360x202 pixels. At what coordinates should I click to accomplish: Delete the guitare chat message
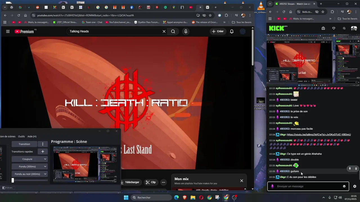(x=356, y=169)
